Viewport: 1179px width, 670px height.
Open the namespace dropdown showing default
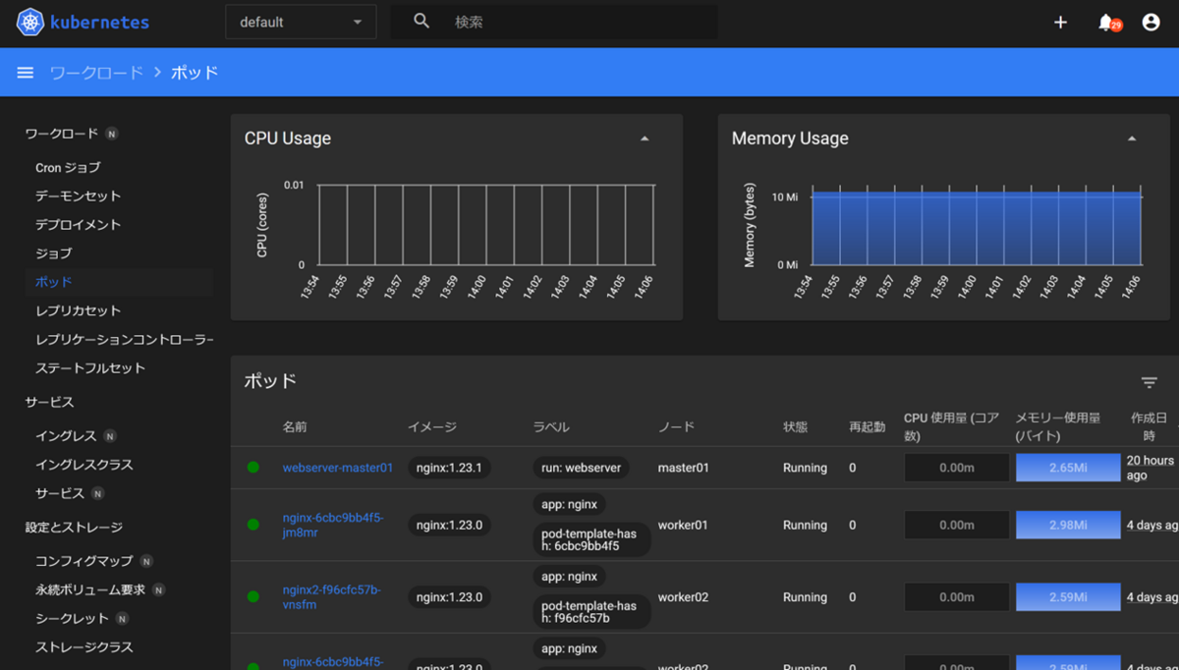(301, 21)
